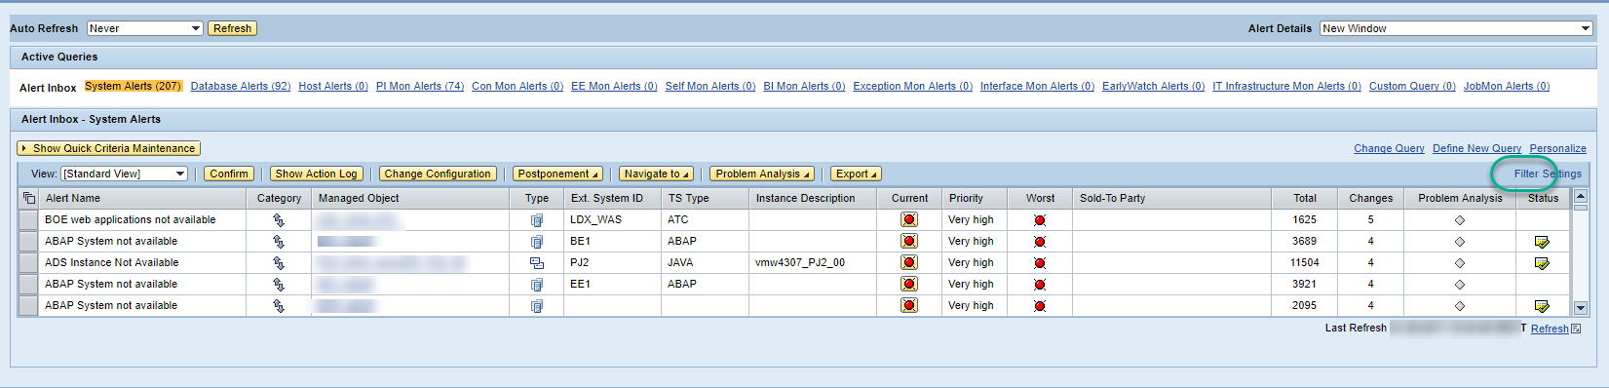
Task: Click type icon in BE1 row
Action: 536,242
